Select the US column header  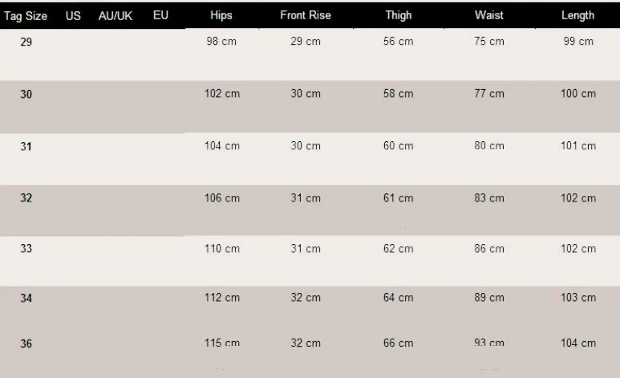73,15
